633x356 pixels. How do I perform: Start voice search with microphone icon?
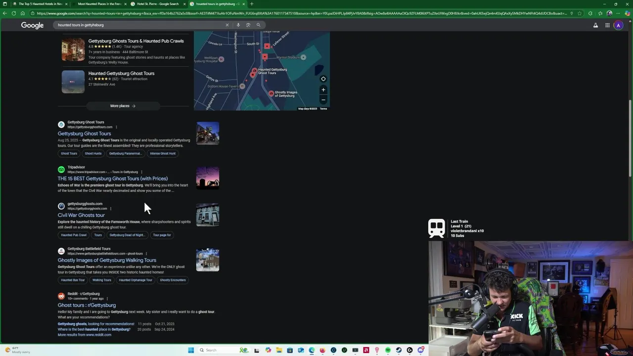pyautogui.click(x=238, y=25)
